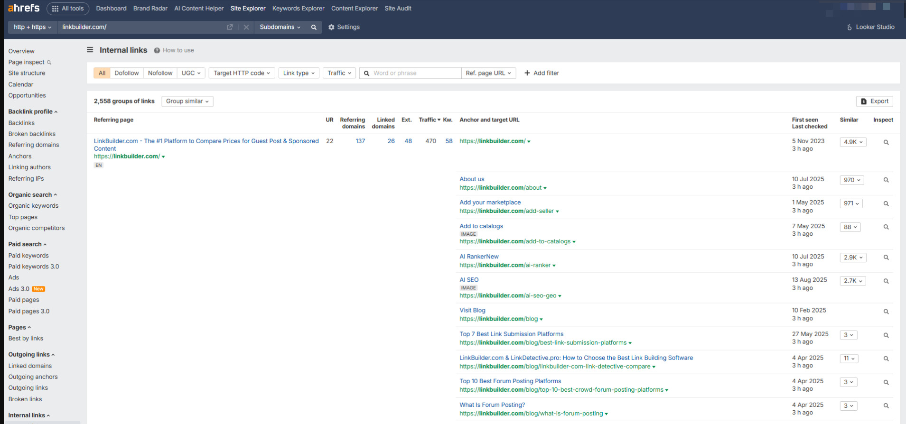Viewport: 906px width, 424px height.
Task: Open the All tools grid menu
Action: click(68, 9)
